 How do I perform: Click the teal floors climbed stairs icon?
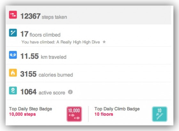(x=13, y=33)
